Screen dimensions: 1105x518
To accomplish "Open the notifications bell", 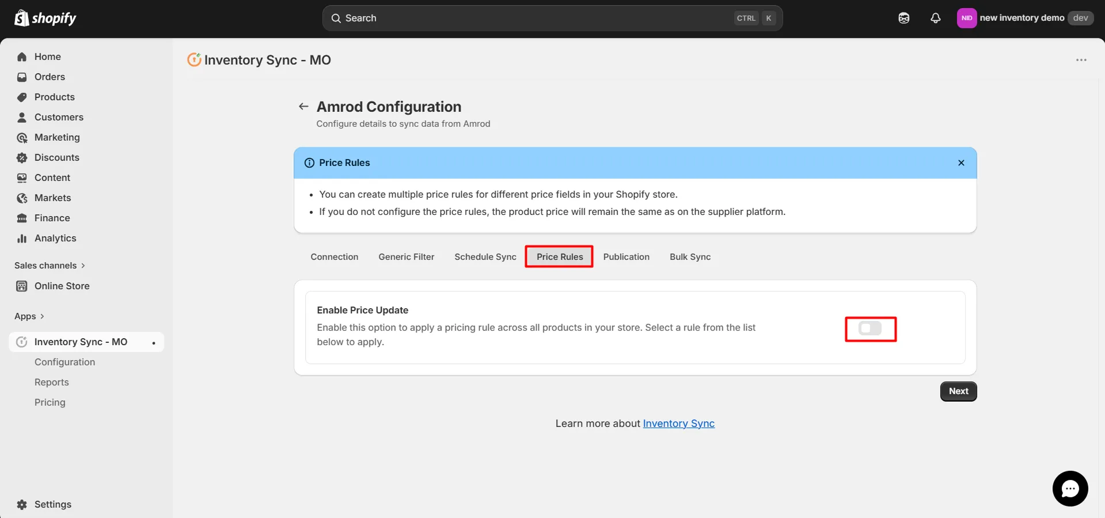I will [936, 18].
